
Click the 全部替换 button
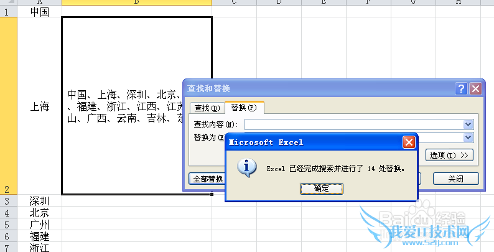(x=207, y=179)
